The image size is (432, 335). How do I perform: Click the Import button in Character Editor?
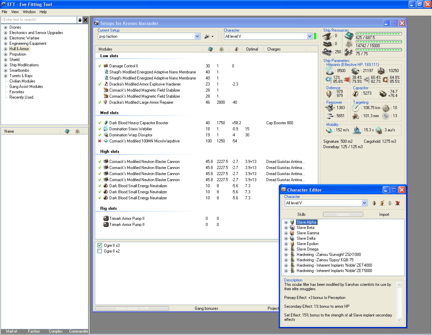coord(384,214)
